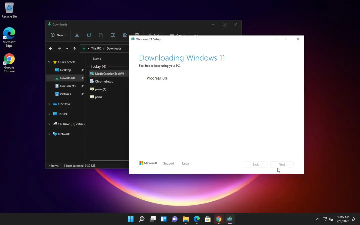Go back using File Explorer back arrow
Screen dimensions: 360x225
point(51,48)
